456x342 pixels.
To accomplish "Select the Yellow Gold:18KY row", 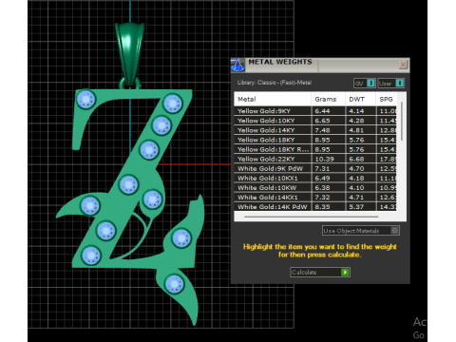I will (315, 140).
